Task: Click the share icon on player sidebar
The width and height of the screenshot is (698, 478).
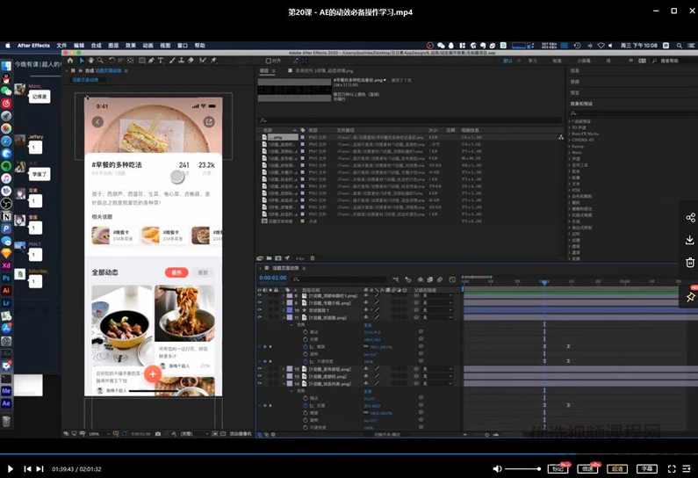Action: (690, 218)
